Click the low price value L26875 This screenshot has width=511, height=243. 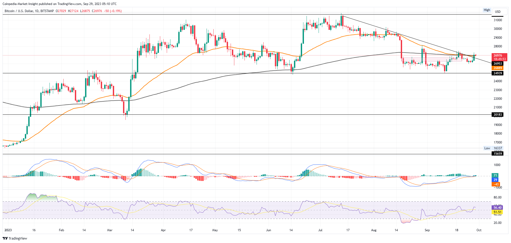click(x=85, y=11)
